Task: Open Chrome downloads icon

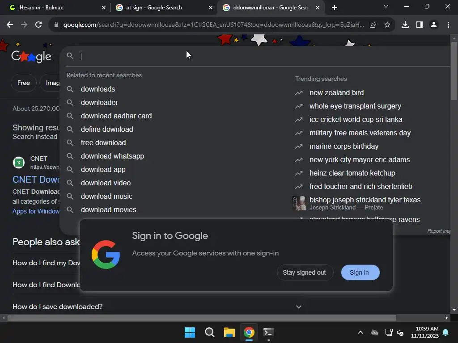Action: tap(405, 25)
